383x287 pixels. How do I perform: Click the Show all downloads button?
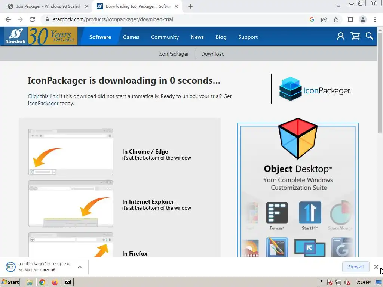pyautogui.click(x=356, y=267)
